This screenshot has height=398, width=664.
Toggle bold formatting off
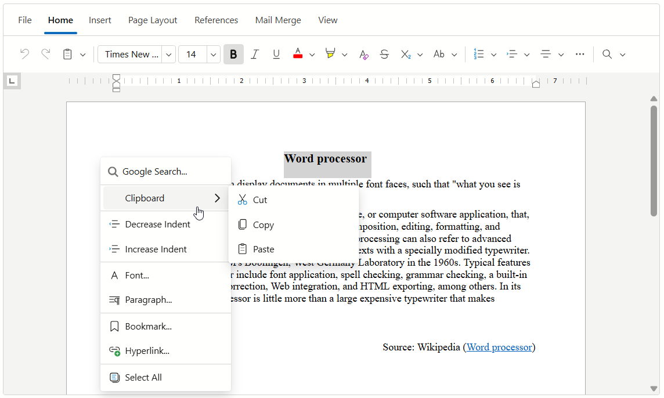tap(233, 54)
